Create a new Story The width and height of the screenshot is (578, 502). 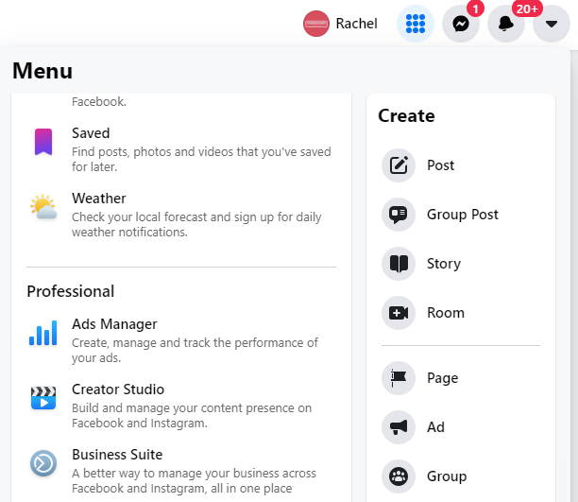tap(461, 264)
